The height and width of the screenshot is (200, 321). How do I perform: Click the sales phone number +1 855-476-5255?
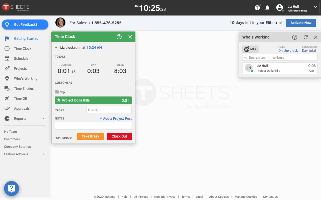[105, 23]
